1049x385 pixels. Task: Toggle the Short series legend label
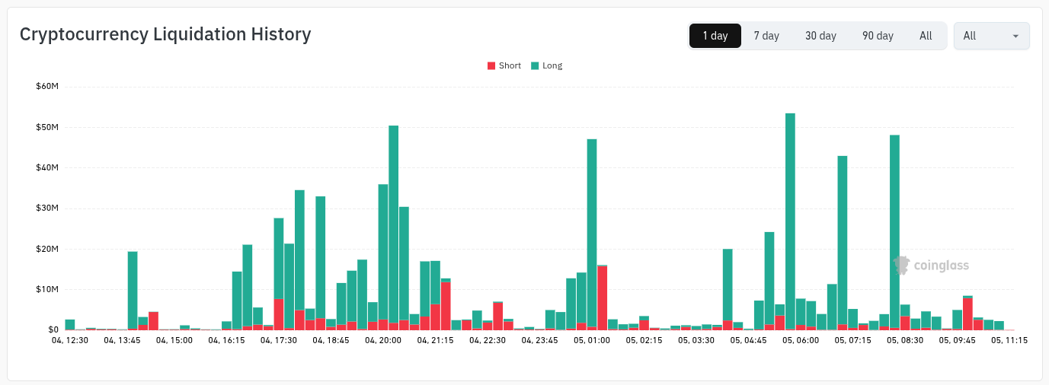510,66
